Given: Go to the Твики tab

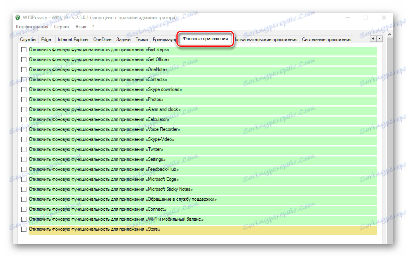Looking at the screenshot, I should click(x=142, y=40).
